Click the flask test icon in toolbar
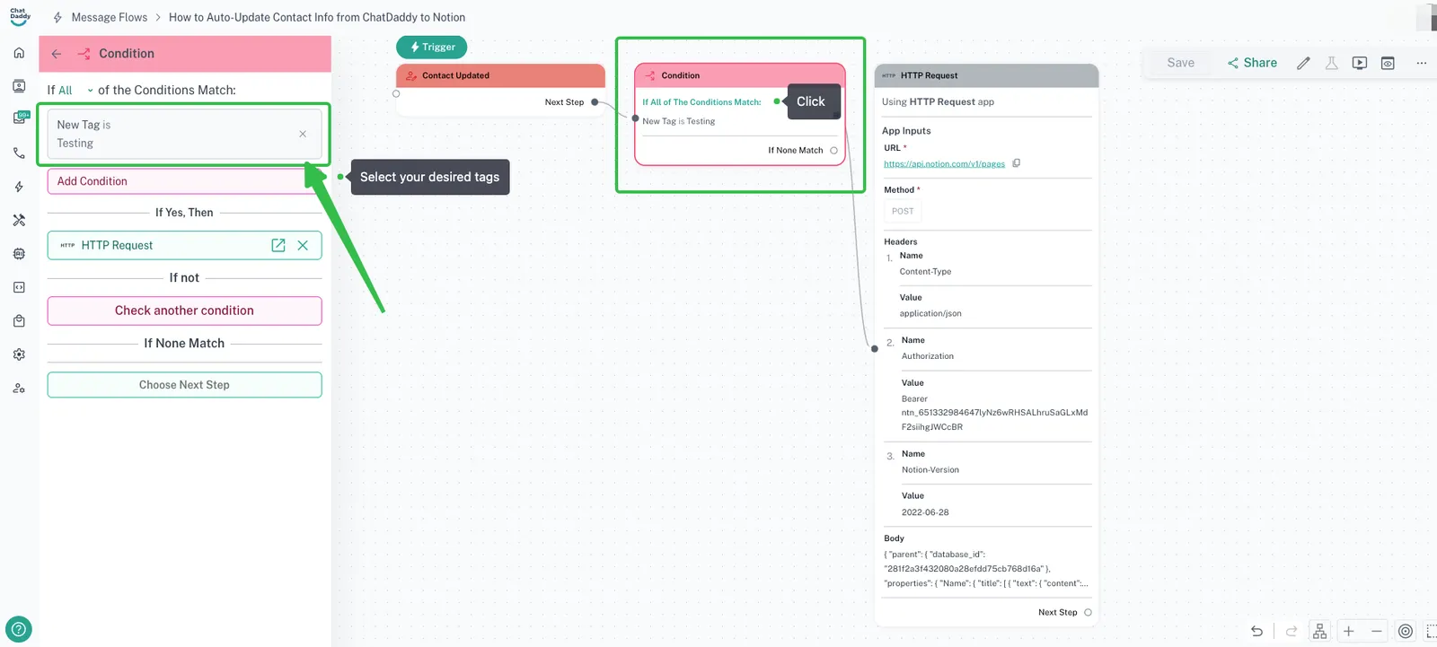 click(x=1331, y=63)
